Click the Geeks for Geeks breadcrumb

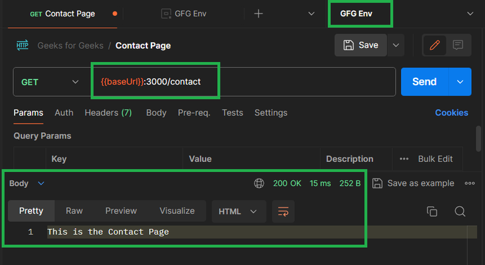click(x=70, y=46)
